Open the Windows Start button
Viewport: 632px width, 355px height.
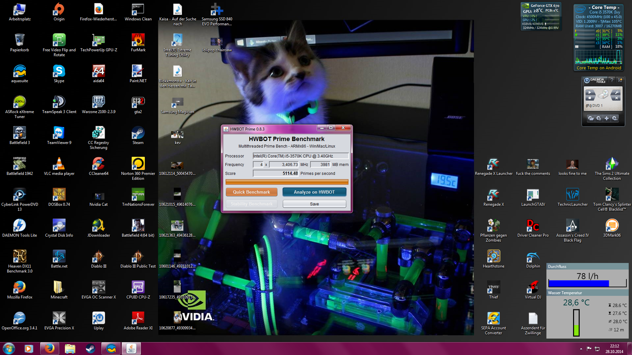coord(9,348)
